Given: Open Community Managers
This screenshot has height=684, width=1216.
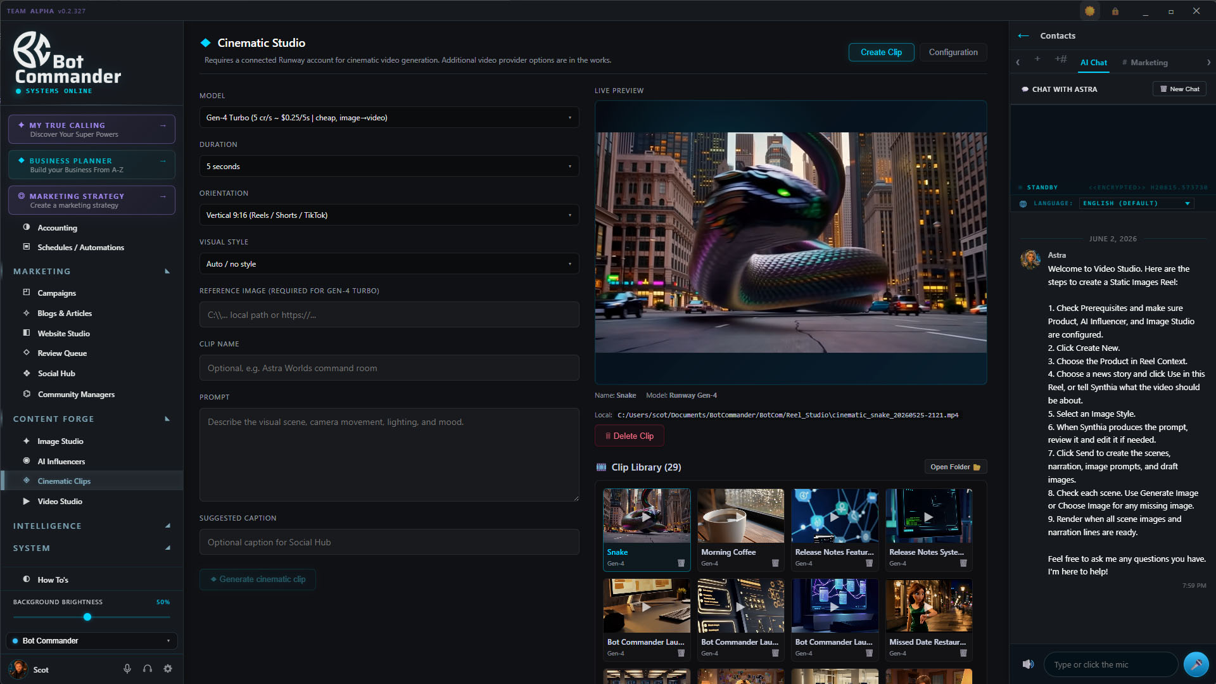Looking at the screenshot, I should pos(76,394).
